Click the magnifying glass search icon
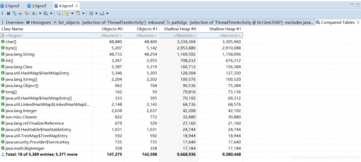Image resolution: width=361 pixels, height=162 pixels. pos(58,13)
